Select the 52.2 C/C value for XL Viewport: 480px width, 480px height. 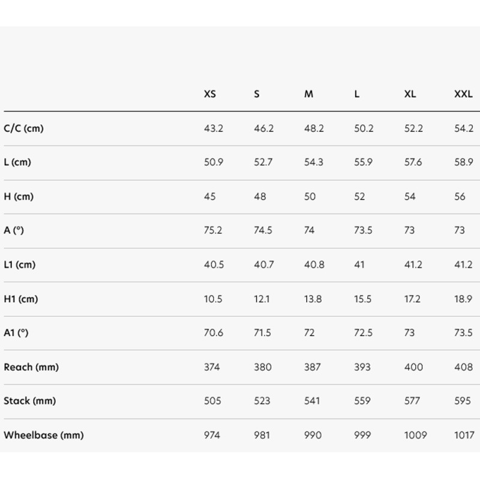[x=414, y=128]
